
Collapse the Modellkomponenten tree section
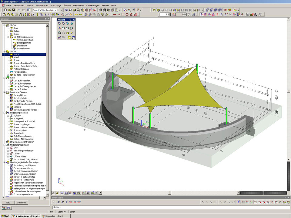(x=4, y=113)
